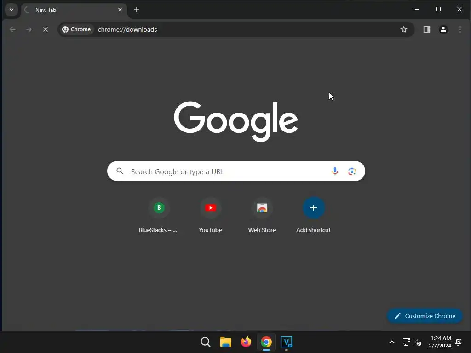Viewport: 471px width, 353px height.
Task: Open Windows Search on the taskbar
Action: tap(206, 342)
